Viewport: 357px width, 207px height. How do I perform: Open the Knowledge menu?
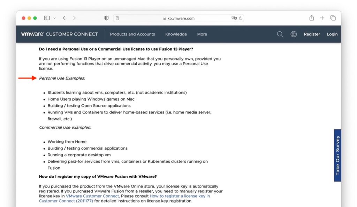pos(176,34)
